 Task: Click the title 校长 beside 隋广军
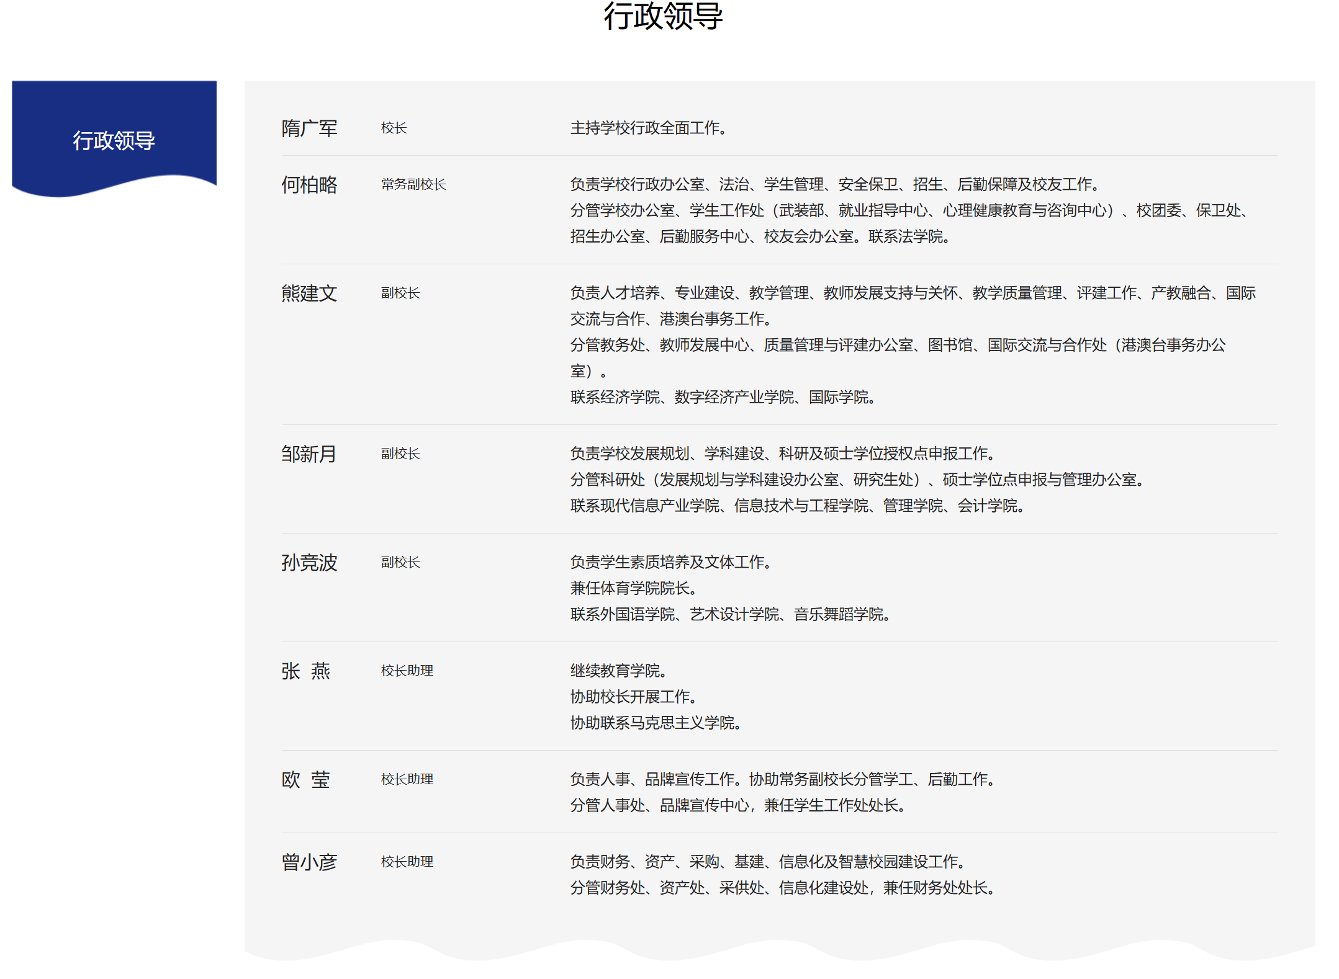(x=394, y=128)
